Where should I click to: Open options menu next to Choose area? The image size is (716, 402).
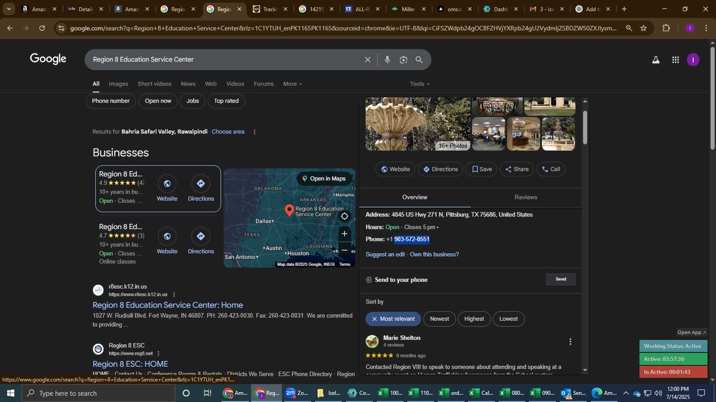(x=255, y=132)
